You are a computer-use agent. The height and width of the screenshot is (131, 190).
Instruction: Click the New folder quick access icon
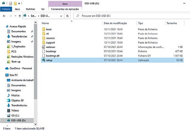(15, 4)
